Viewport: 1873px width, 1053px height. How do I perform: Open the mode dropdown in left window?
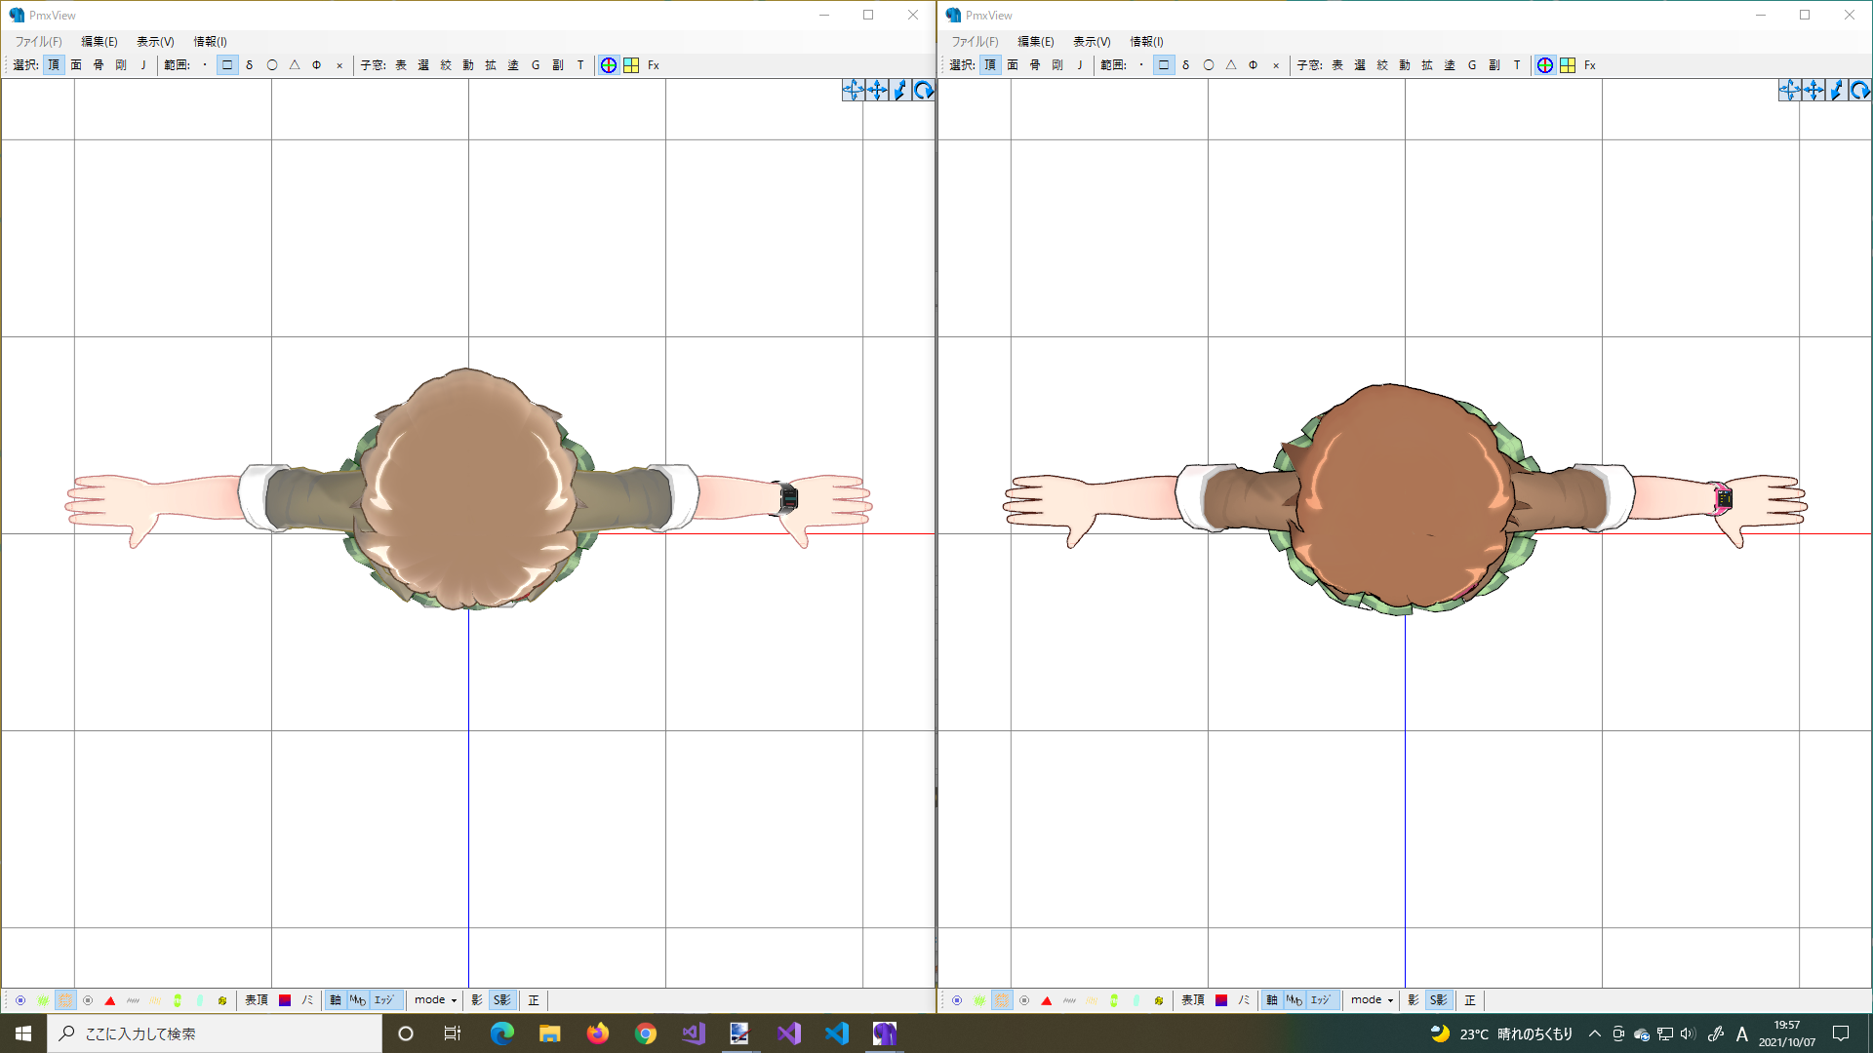click(x=435, y=1000)
